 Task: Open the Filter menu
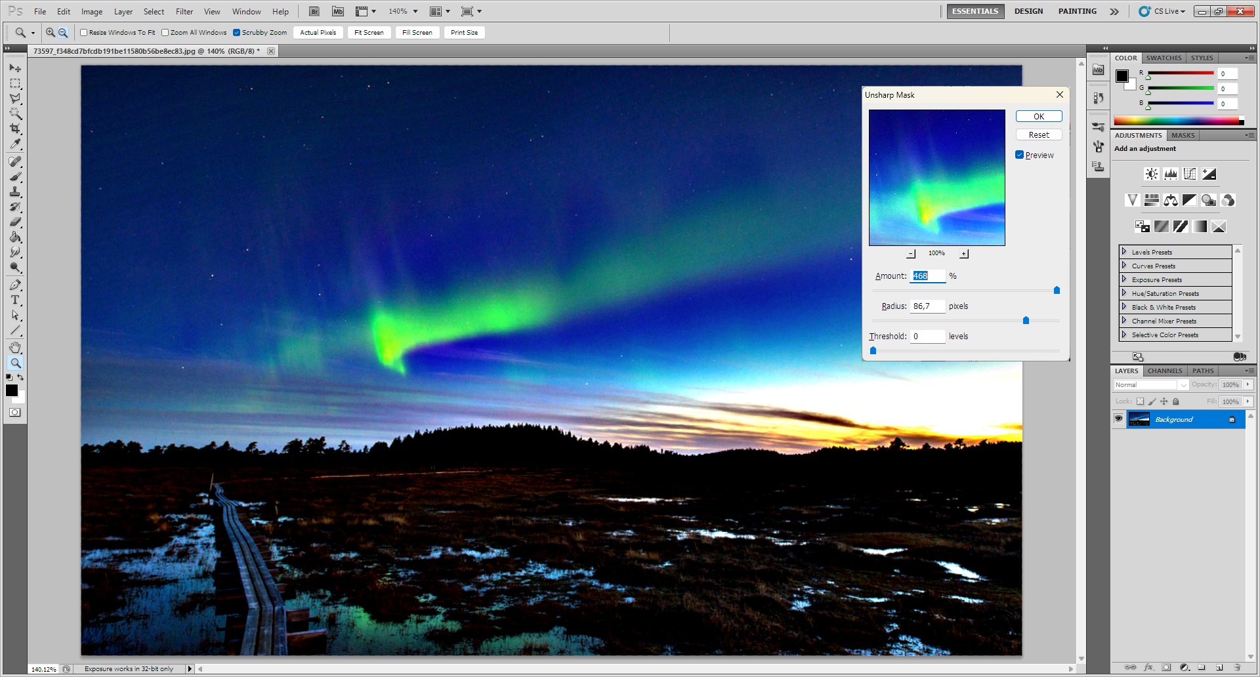pyautogui.click(x=184, y=11)
